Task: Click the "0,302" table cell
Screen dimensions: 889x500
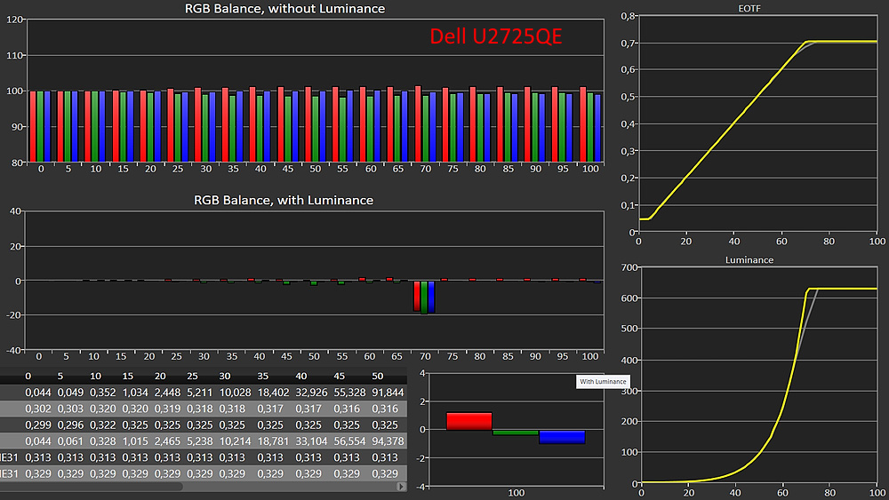Action: (x=38, y=409)
